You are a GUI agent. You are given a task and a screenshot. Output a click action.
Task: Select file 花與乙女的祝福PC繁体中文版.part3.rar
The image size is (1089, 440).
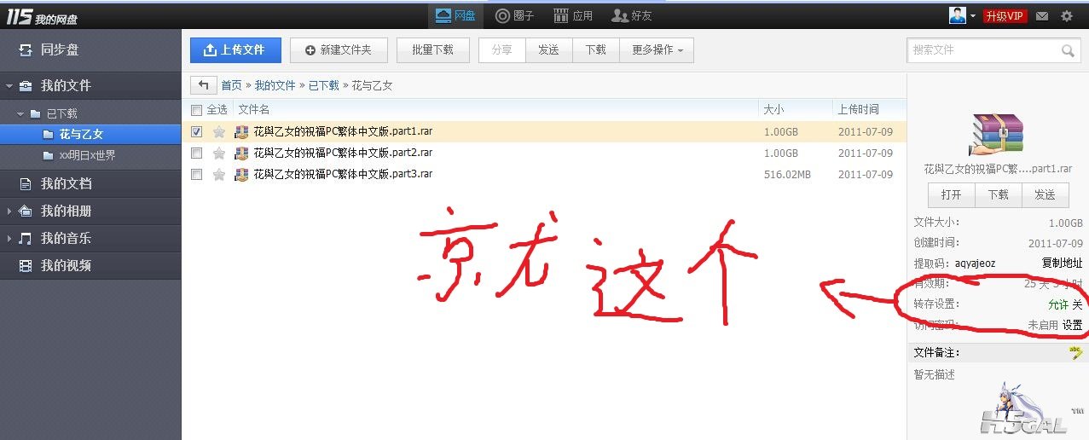coord(343,174)
